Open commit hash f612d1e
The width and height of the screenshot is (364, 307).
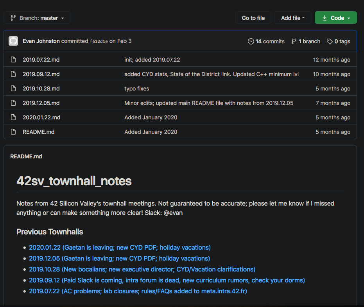(x=99, y=41)
